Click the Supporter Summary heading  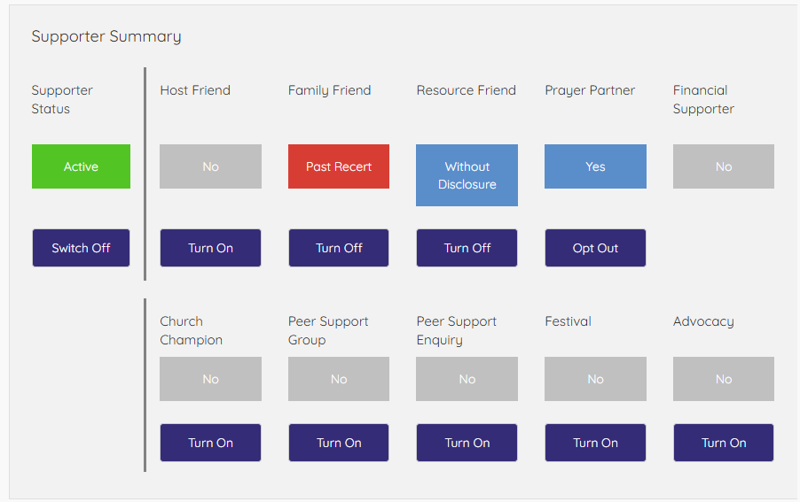pyautogui.click(x=106, y=36)
